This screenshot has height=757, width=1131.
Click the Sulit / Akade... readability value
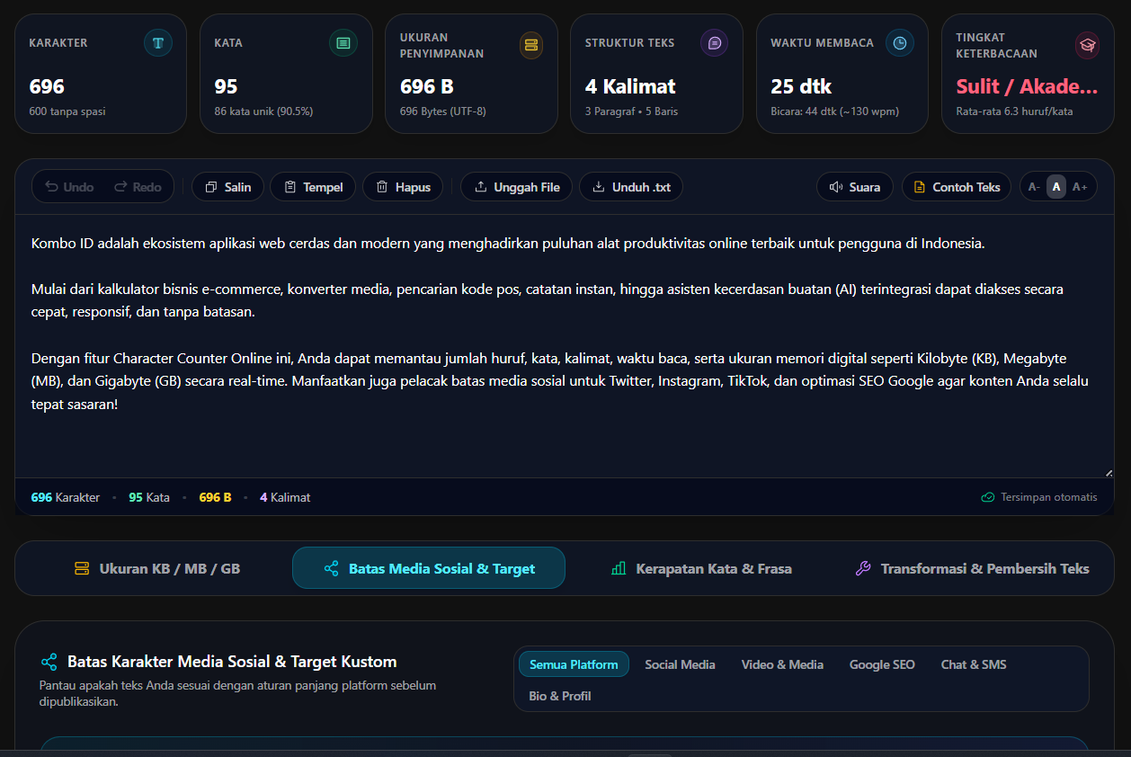tap(1027, 86)
